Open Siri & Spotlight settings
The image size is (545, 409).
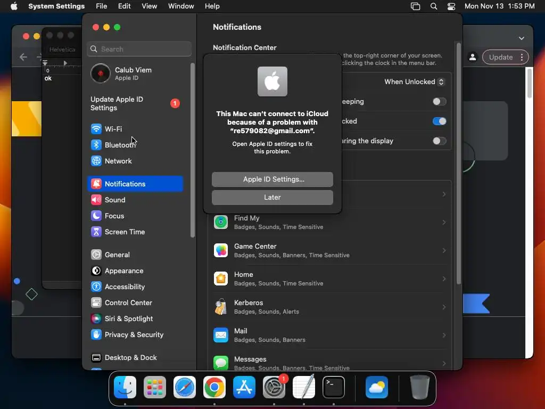pyautogui.click(x=135, y=319)
